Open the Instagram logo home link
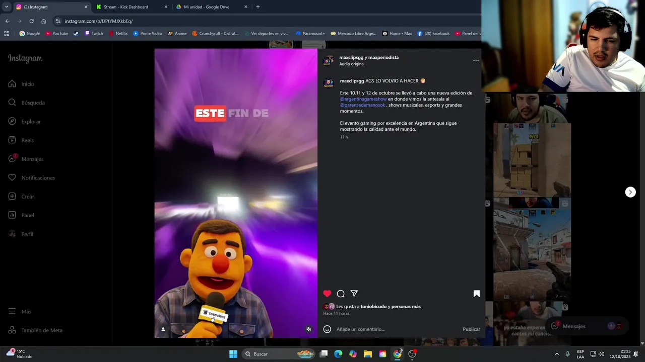 (x=25, y=58)
